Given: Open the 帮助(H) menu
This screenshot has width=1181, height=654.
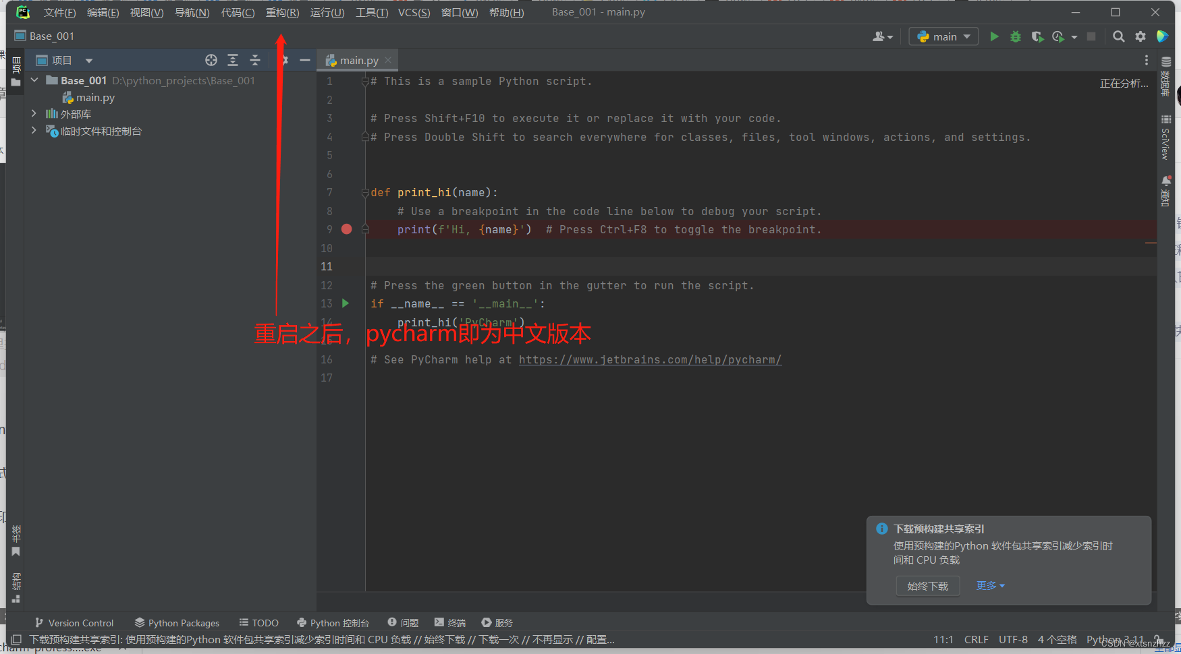Looking at the screenshot, I should (x=507, y=12).
